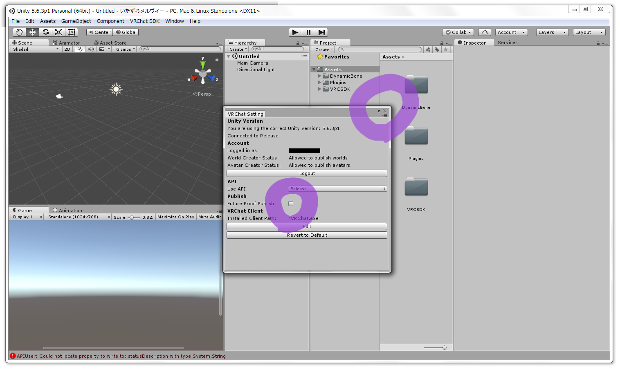The image size is (620, 370).
Task: Select the Move tool
Action: pyautogui.click(x=32, y=32)
